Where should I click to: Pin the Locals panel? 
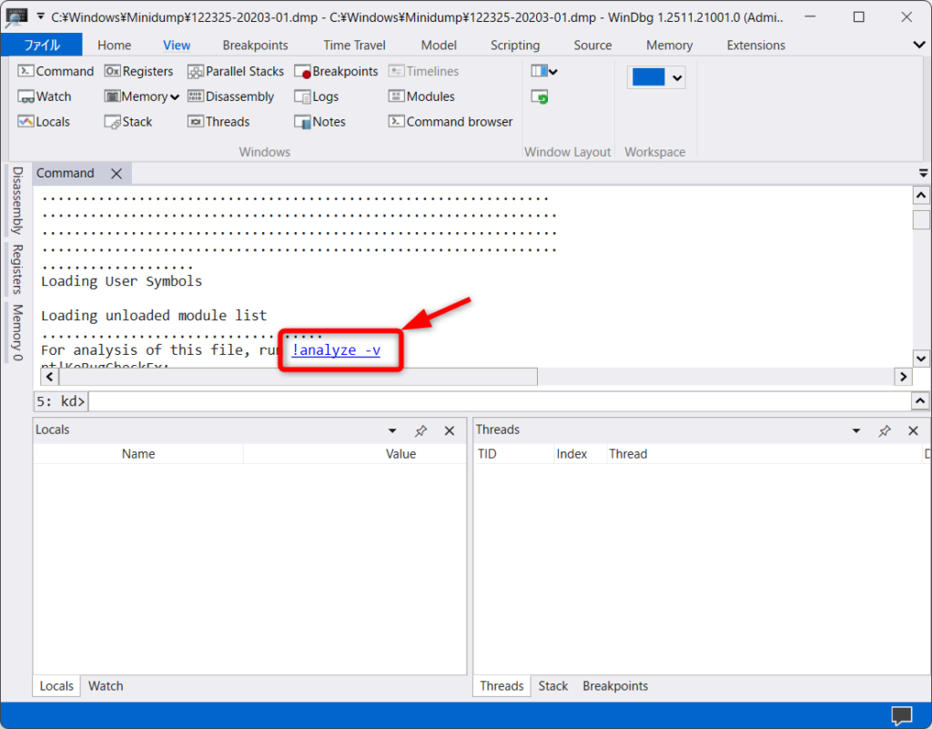click(x=420, y=430)
